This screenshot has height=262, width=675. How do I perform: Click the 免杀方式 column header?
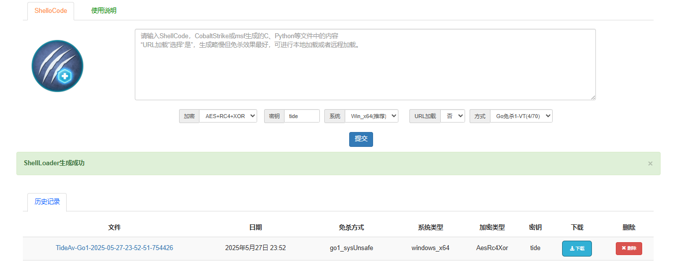click(x=351, y=227)
